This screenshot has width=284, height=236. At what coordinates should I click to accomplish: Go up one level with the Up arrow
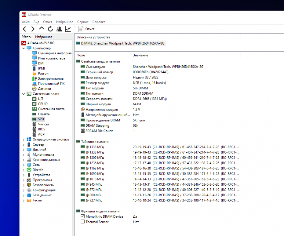42,29
